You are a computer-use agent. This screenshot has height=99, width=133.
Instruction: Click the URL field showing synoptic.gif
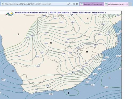[x=35, y=4]
